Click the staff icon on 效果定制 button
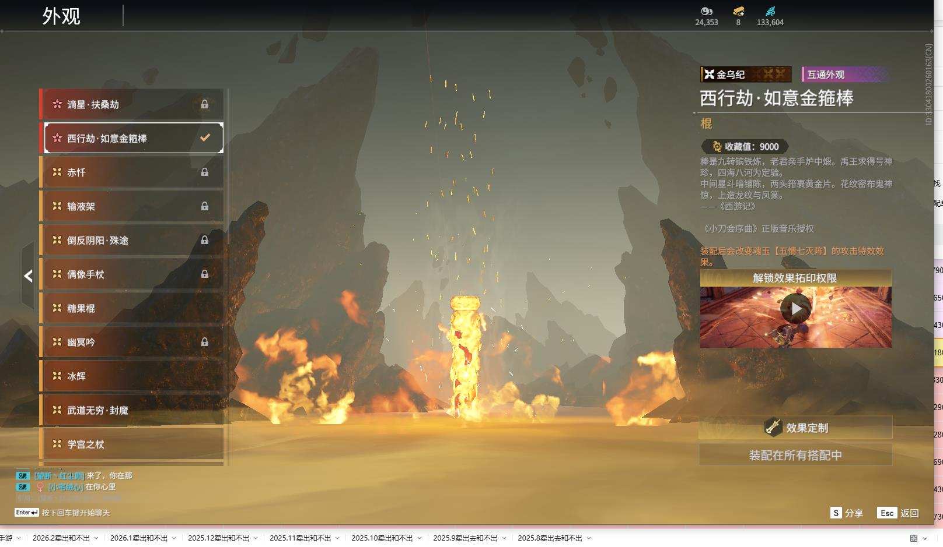943x547 pixels. [773, 427]
